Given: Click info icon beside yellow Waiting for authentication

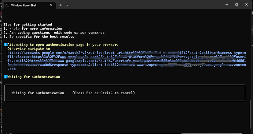Looking at the screenshot, I should point(6,77).
